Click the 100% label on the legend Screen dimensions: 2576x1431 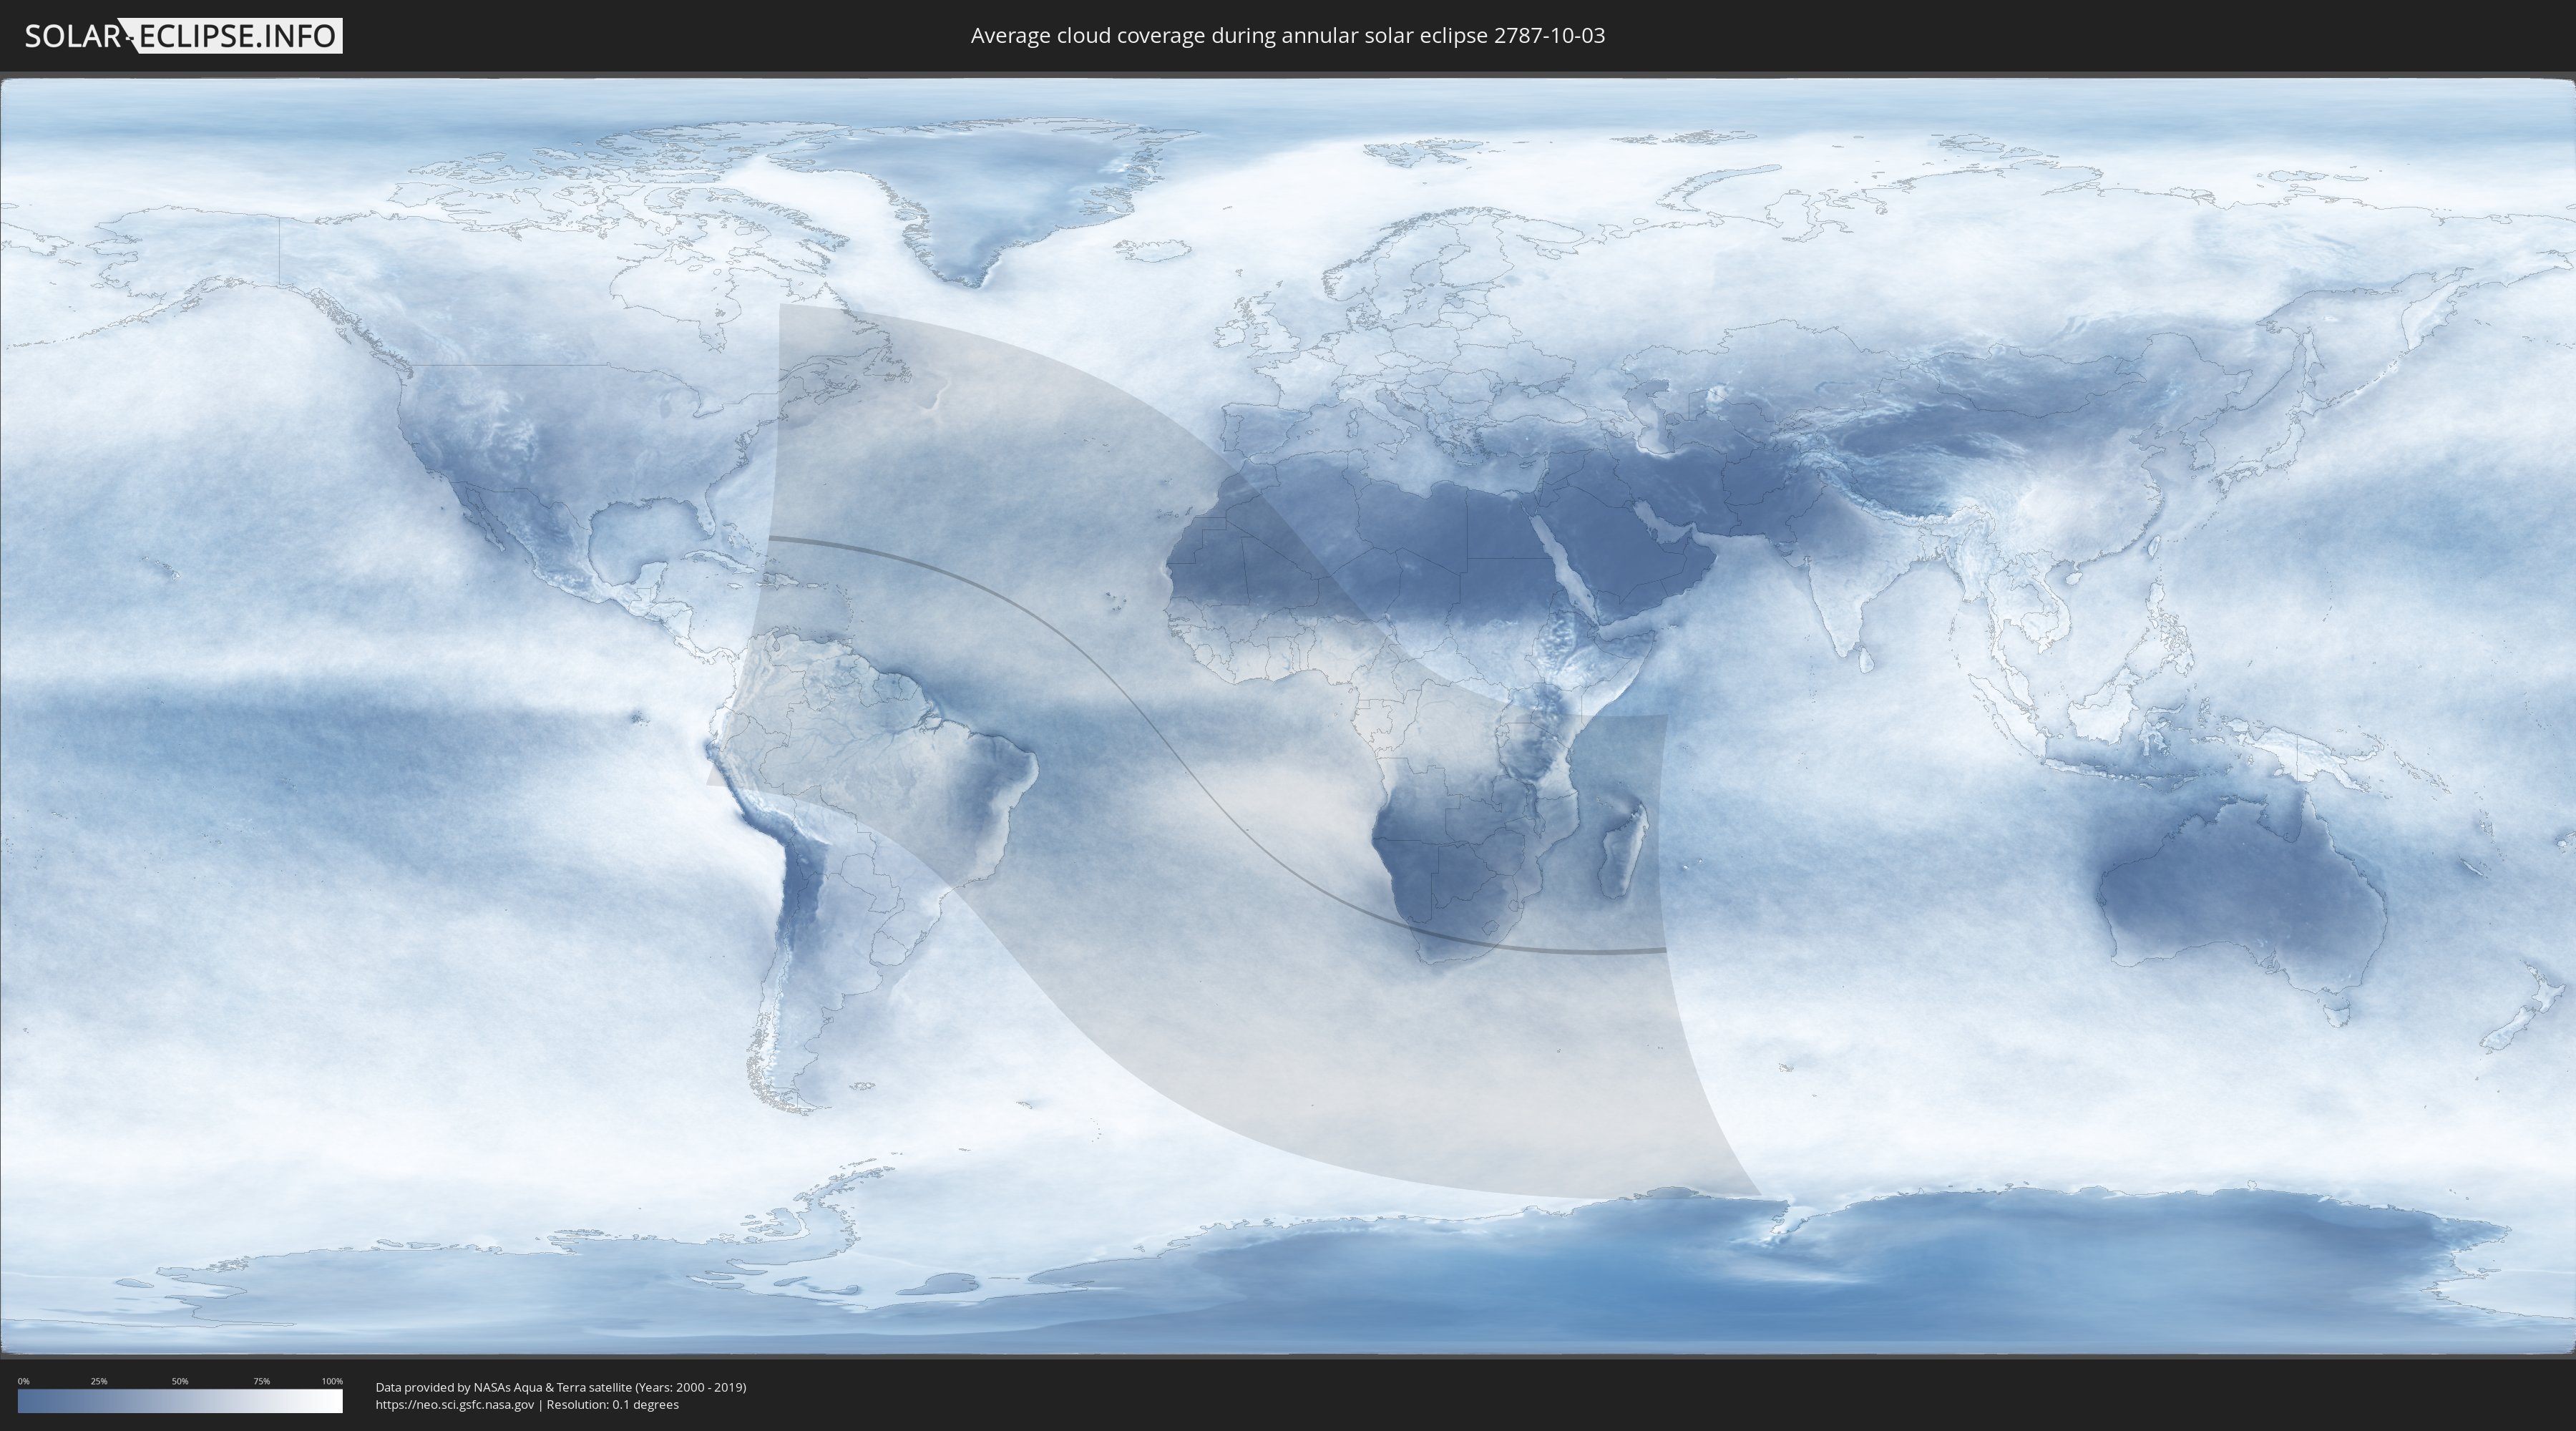(x=332, y=1381)
